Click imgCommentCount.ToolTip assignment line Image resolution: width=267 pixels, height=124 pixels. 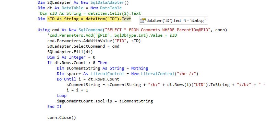tap(105, 101)
